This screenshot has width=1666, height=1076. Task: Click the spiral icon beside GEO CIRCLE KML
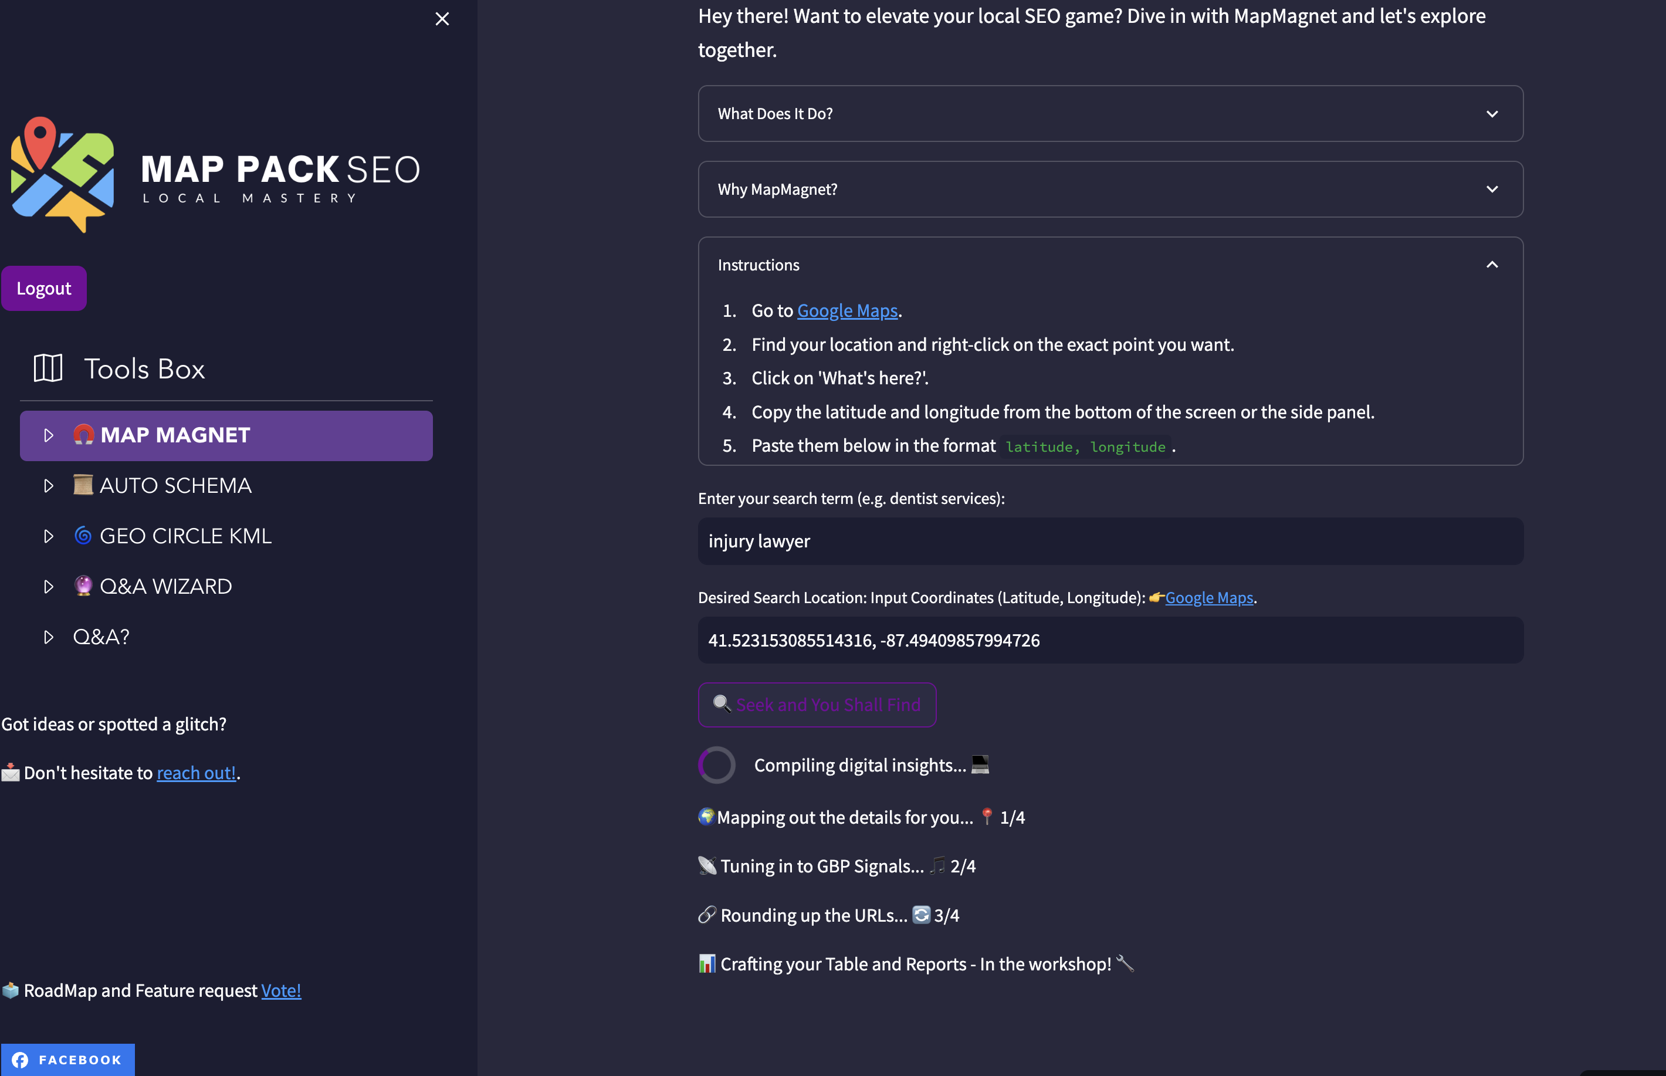coord(83,535)
